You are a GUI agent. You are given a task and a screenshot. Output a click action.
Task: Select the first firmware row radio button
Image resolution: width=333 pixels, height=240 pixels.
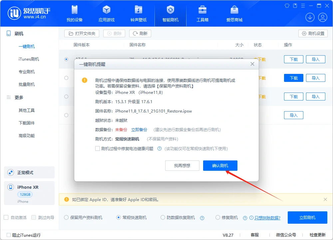[66, 59]
